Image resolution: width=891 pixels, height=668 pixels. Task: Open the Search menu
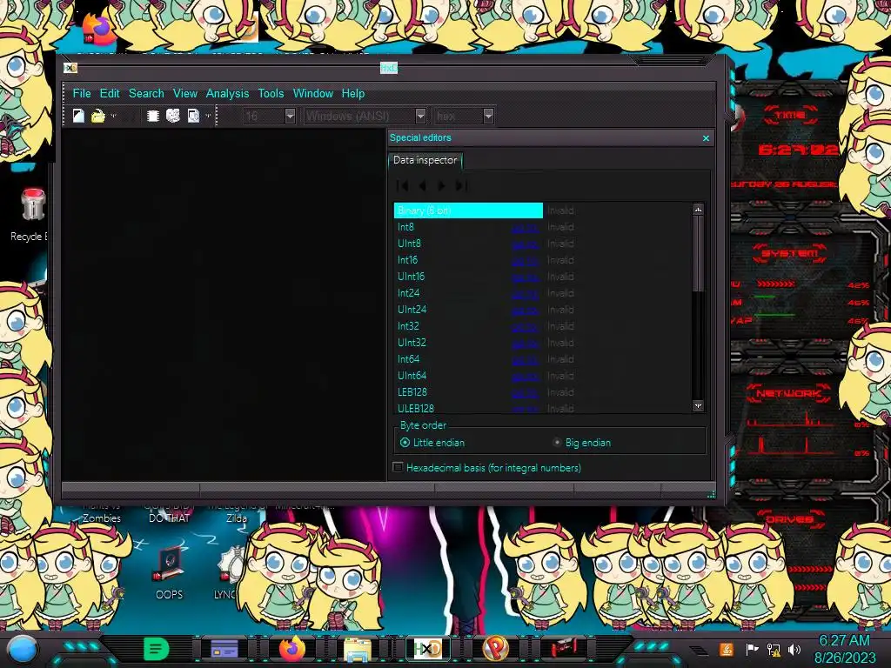146,93
